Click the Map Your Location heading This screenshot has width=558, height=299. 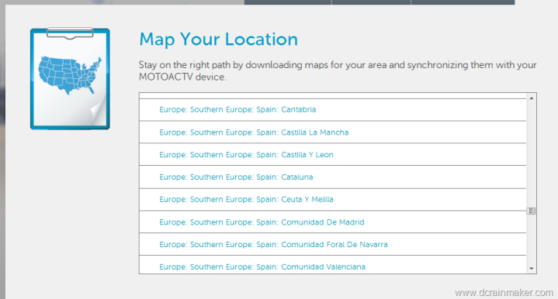219,39
